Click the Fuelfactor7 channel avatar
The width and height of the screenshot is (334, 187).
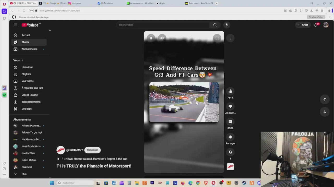point(61,150)
